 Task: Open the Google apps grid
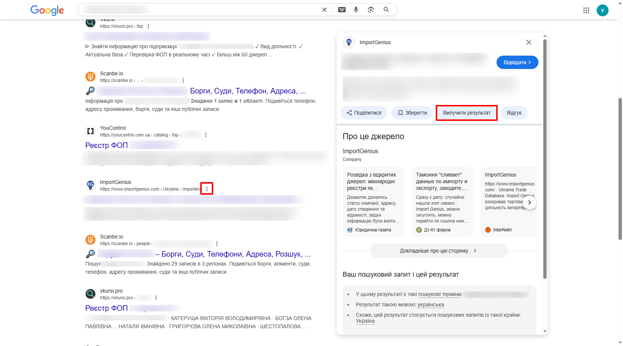[586, 10]
